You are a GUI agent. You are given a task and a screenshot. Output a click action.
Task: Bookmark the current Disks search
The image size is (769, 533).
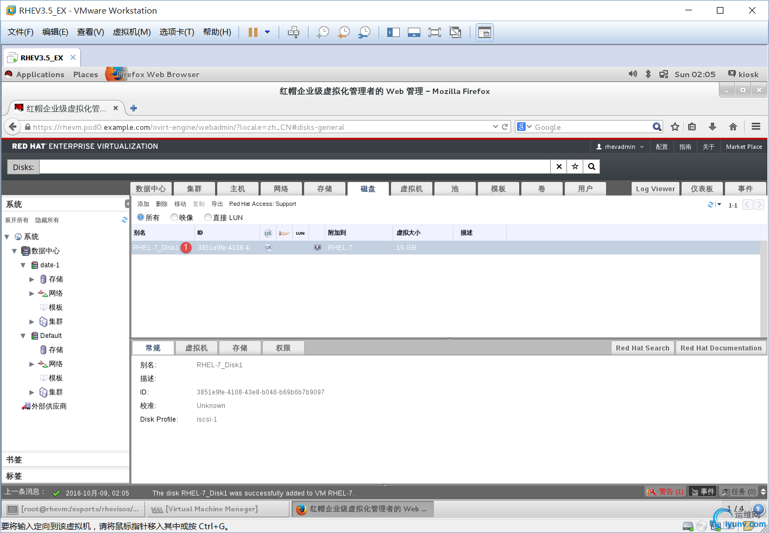(x=575, y=167)
